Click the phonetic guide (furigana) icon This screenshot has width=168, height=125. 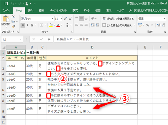tap(67, 25)
